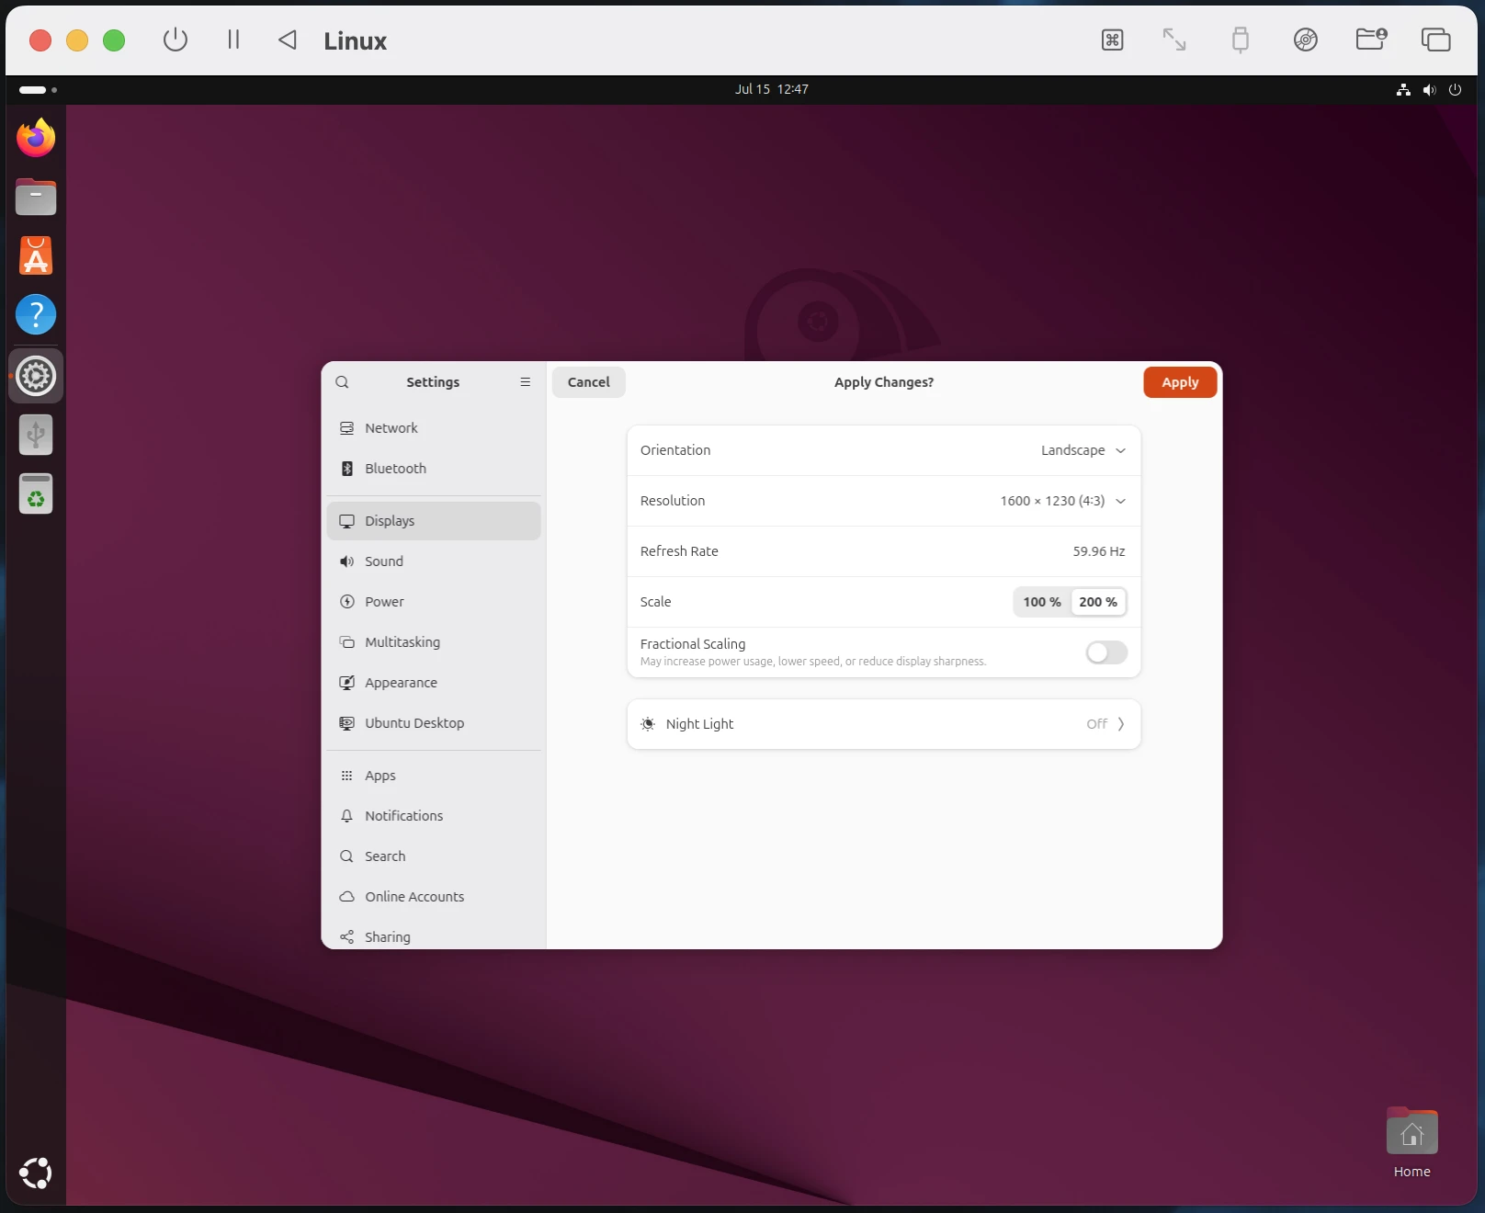Open the shared folder toolbar icon
Image resolution: width=1485 pixels, height=1213 pixels.
pyautogui.click(x=1371, y=40)
